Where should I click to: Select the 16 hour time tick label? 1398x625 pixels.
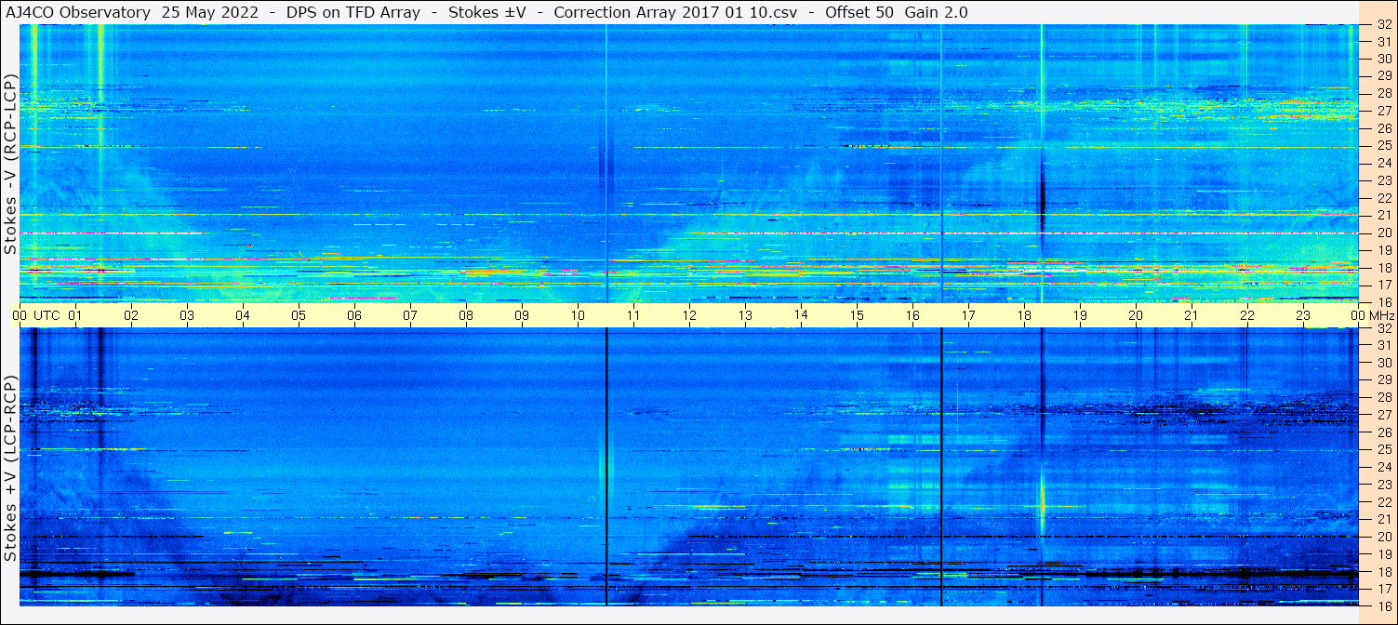[x=912, y=315]
